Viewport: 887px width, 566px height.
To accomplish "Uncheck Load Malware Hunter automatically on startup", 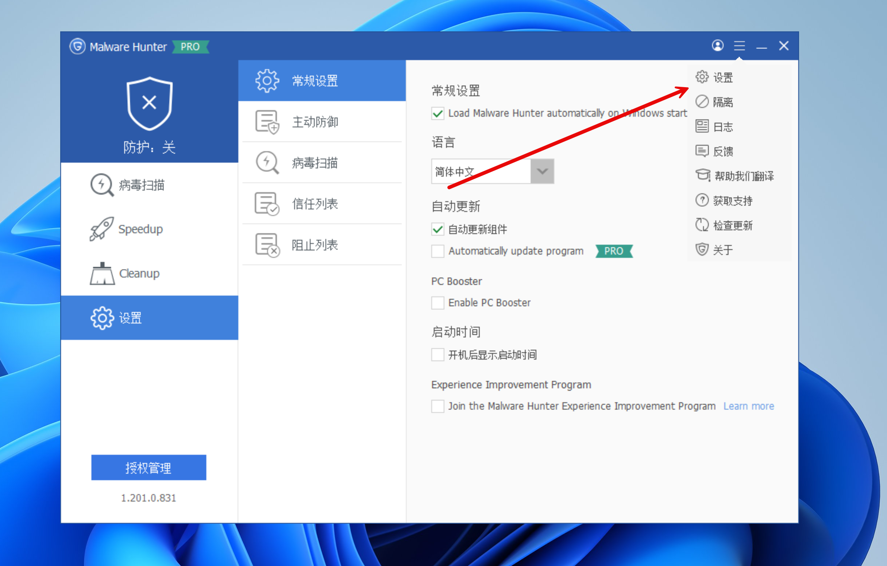I will [437, 113].
